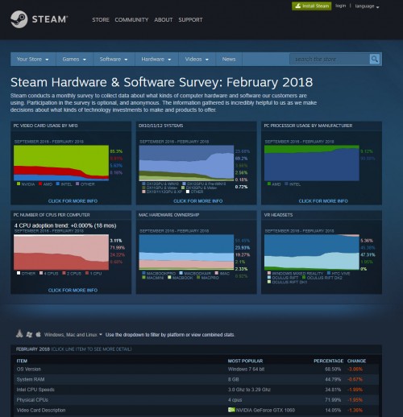Click the VR headsets chart
The image size is (403, 417).
pos(312,252)
